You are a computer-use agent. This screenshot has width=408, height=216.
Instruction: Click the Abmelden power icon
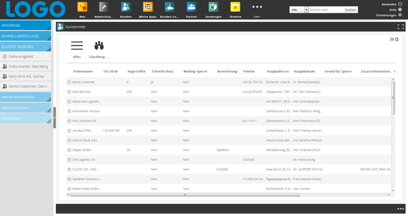[400, 4]
